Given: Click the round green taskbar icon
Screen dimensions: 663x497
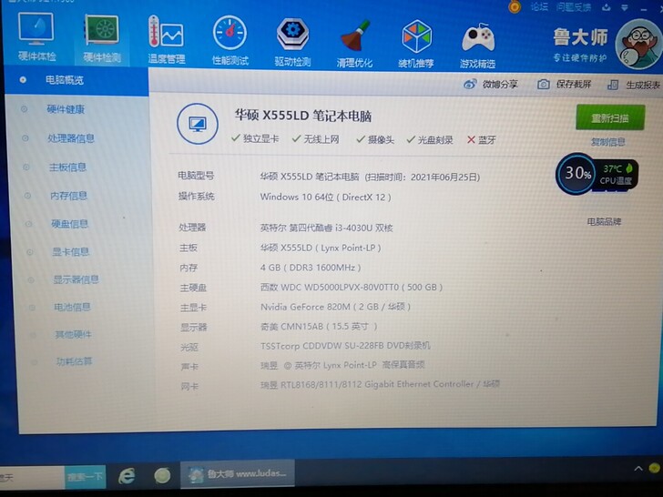Looking at the screenshot, I should (x=162, y=476).
